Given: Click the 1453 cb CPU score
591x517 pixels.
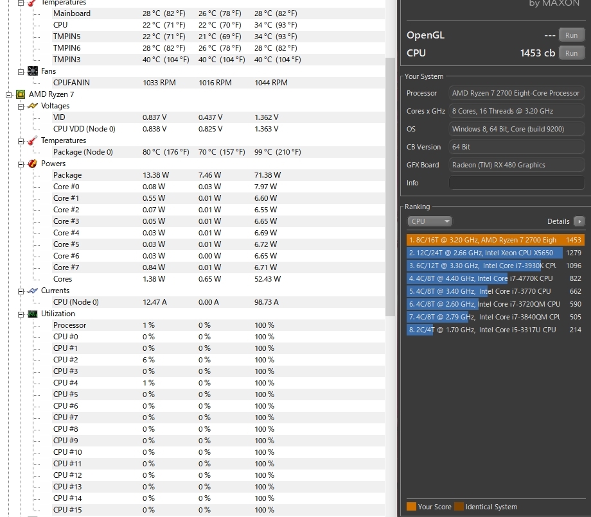Looking at the screenshot, I should 538,53.
